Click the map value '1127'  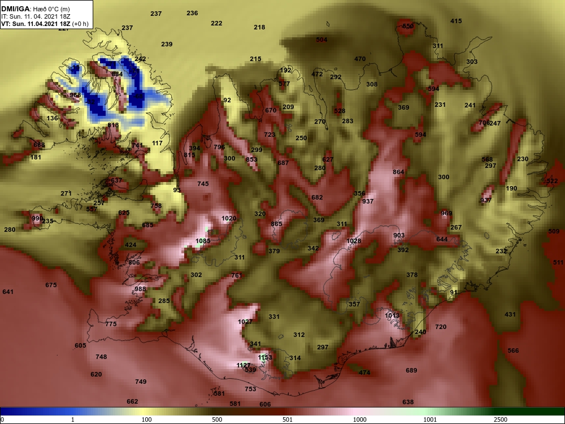(244, 365)
